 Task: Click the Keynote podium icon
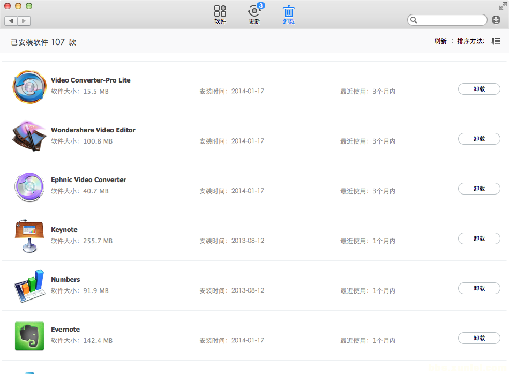point(29,236)
